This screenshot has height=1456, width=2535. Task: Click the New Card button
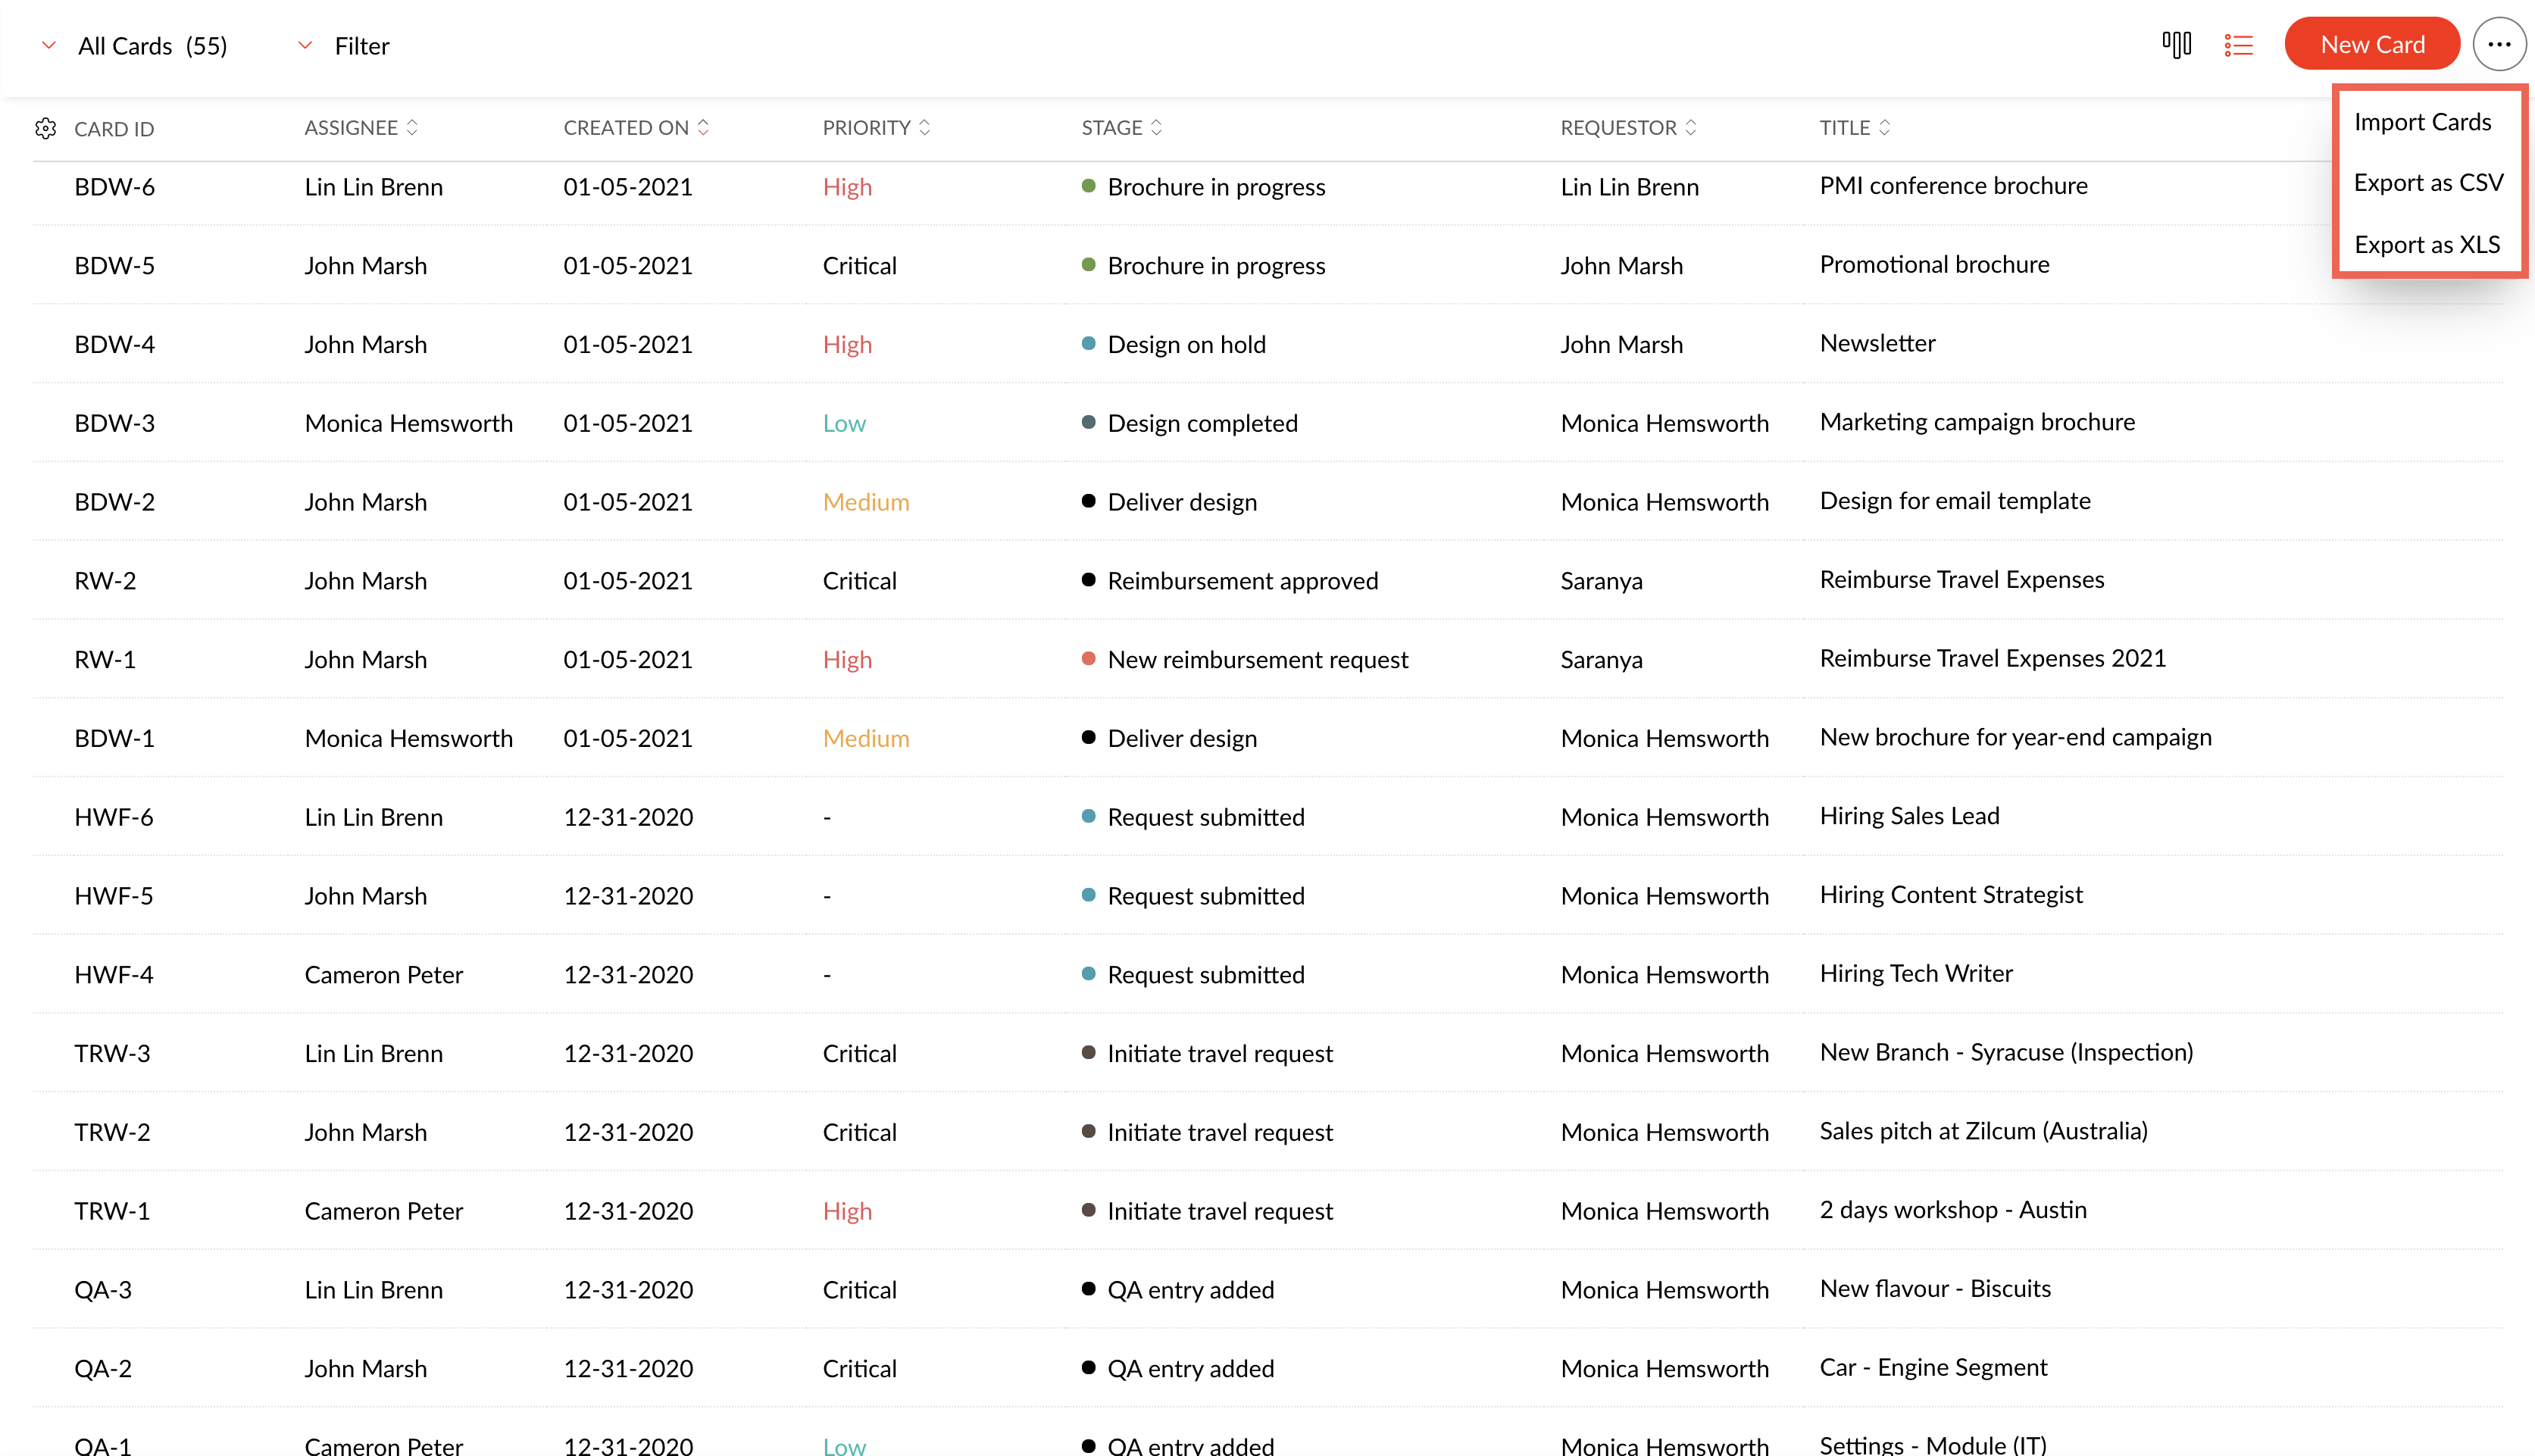pyautogui.click(x=2371, y=45)
